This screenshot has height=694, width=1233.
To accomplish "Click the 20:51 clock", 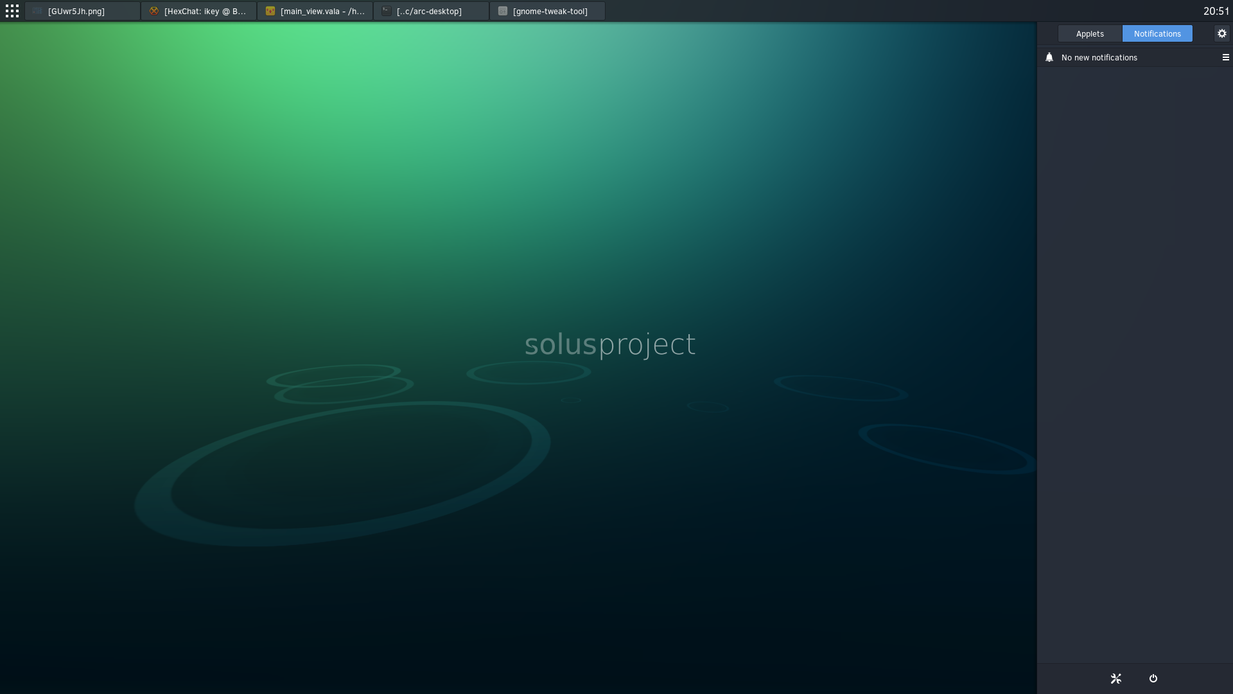I will pyautogui.click(x=1216, y=11).
